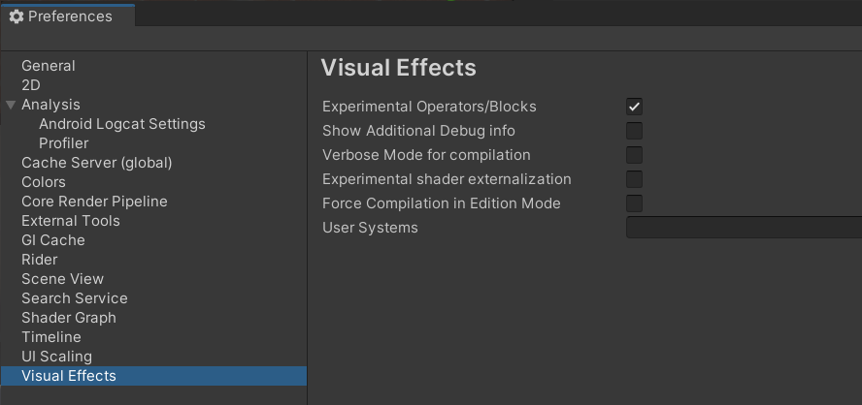Viewport: 862px width, 405px height.
Task: Toggle Experimental shader externalization checkbox
Action: pyautogui.click(x=634, y=179)
